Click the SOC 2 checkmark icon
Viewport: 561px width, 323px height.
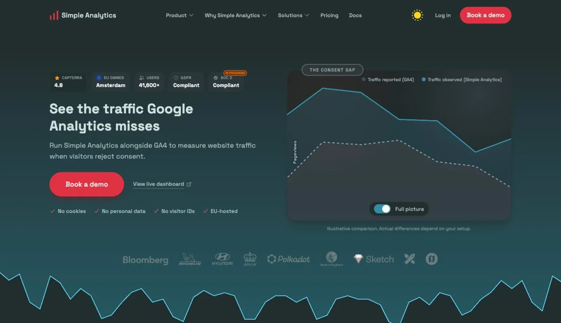[216, 78]
